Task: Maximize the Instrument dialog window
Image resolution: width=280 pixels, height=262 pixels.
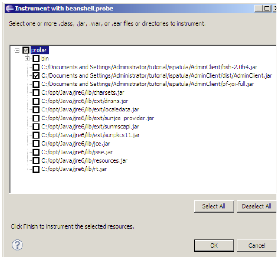Action: coord(267,9)
